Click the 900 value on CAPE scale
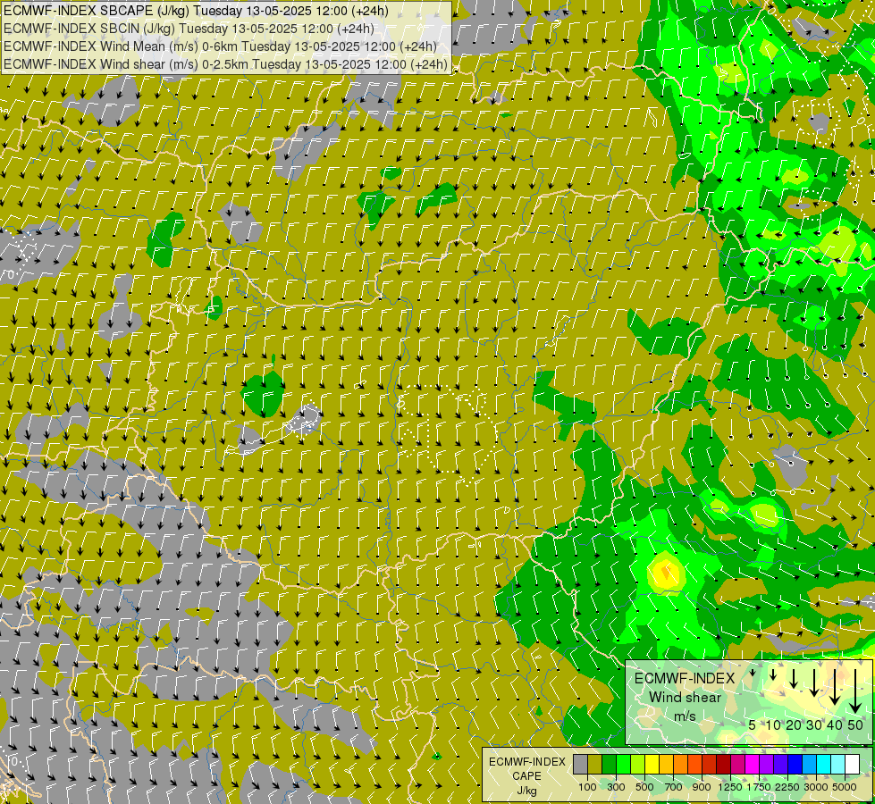875x804 pixels. [702, 787]
